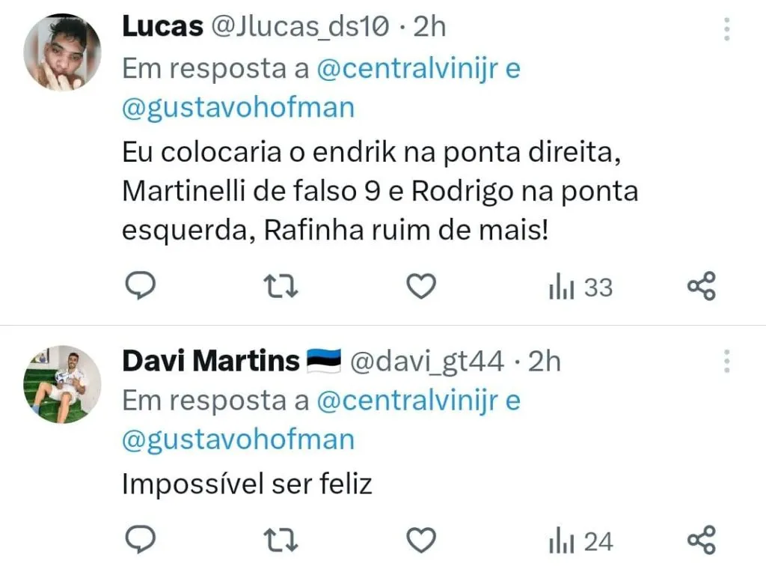
Task: Share Davi Martins's tweet
Action: 702,540
